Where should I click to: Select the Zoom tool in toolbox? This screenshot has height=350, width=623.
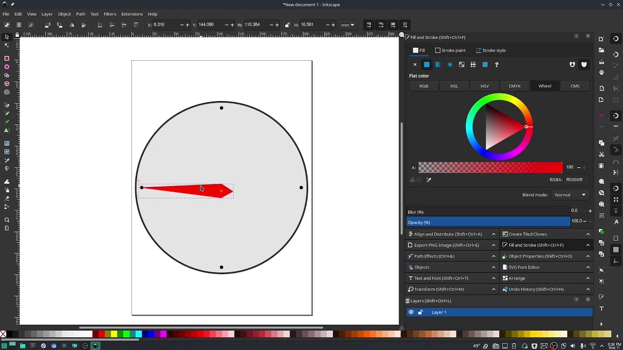pos(7,220)
